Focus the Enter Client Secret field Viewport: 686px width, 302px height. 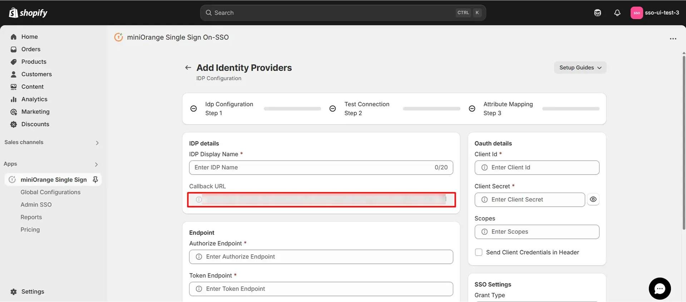[x=530, y=200]
